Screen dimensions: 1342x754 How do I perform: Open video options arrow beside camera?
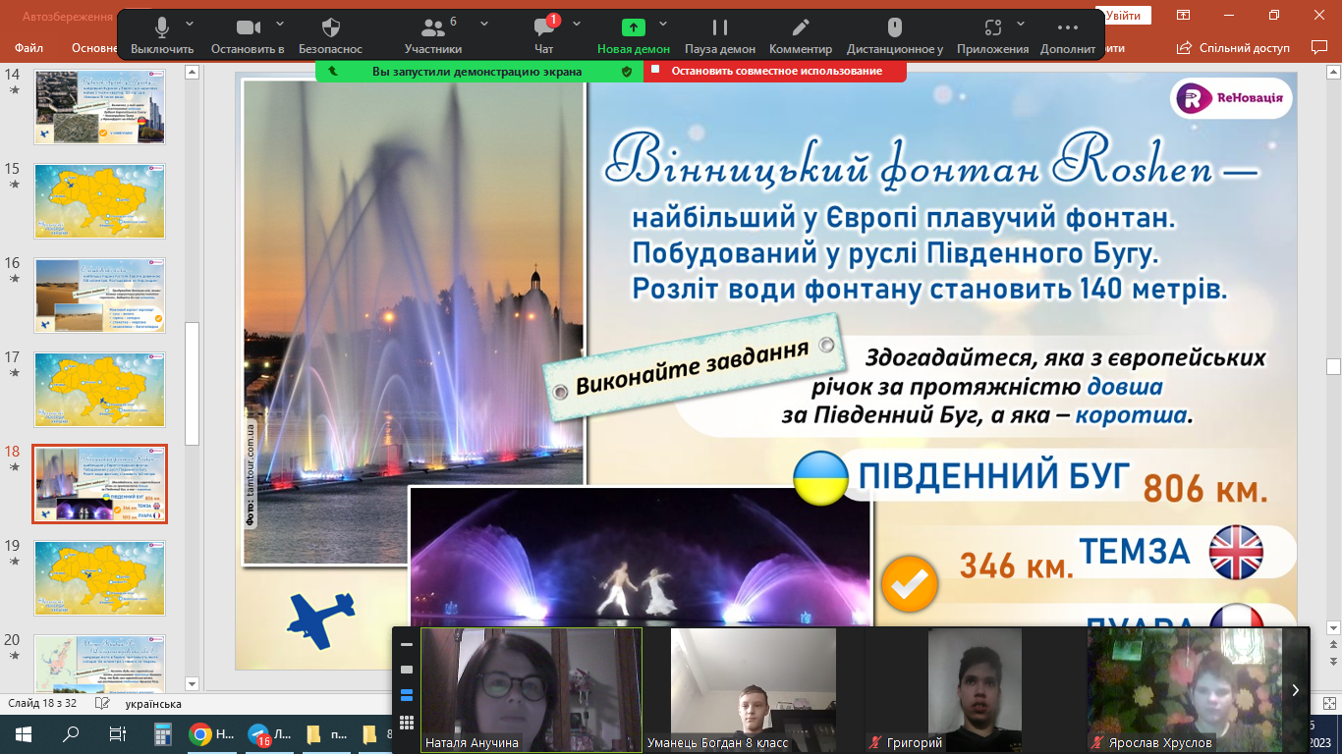280,24
